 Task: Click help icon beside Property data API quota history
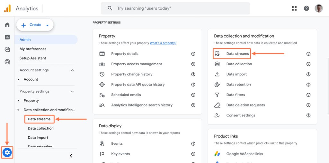(x=193, y=85)
